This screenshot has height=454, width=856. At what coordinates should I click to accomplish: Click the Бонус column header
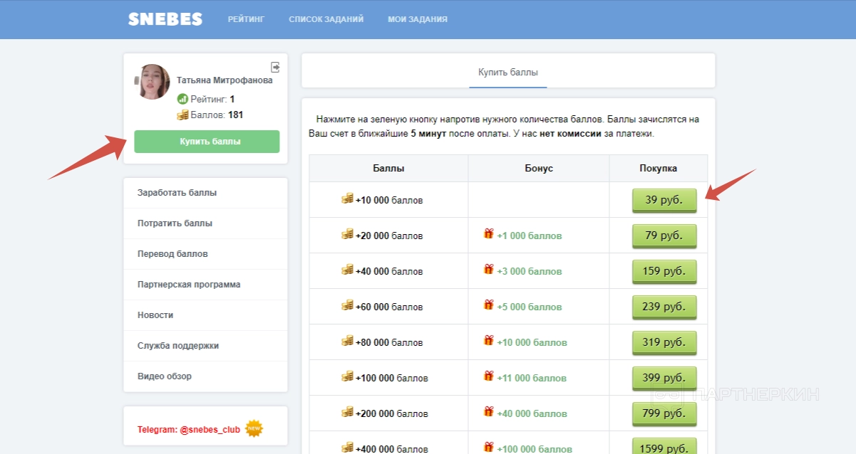[538, 169]
